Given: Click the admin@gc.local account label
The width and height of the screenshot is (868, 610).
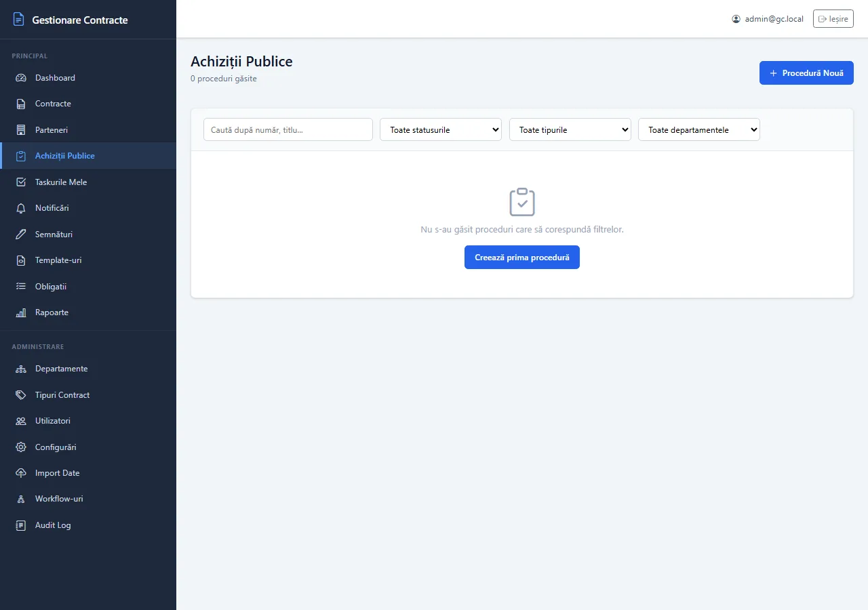Looking at the screenshot, I should tap(774, 19).
